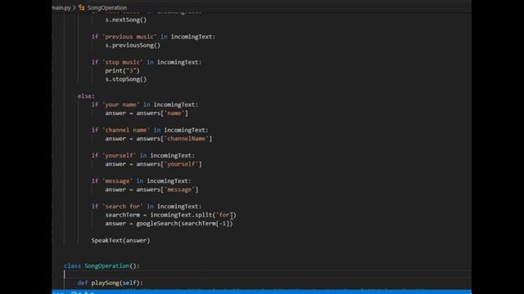
Task: Click the line if 'your name' in incomingText
Action: click(x=145, y=105)
